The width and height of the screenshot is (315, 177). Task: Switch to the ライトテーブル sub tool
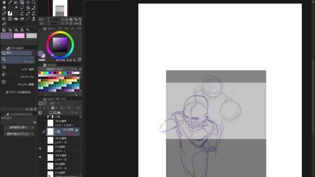click(x=18, y=76)
